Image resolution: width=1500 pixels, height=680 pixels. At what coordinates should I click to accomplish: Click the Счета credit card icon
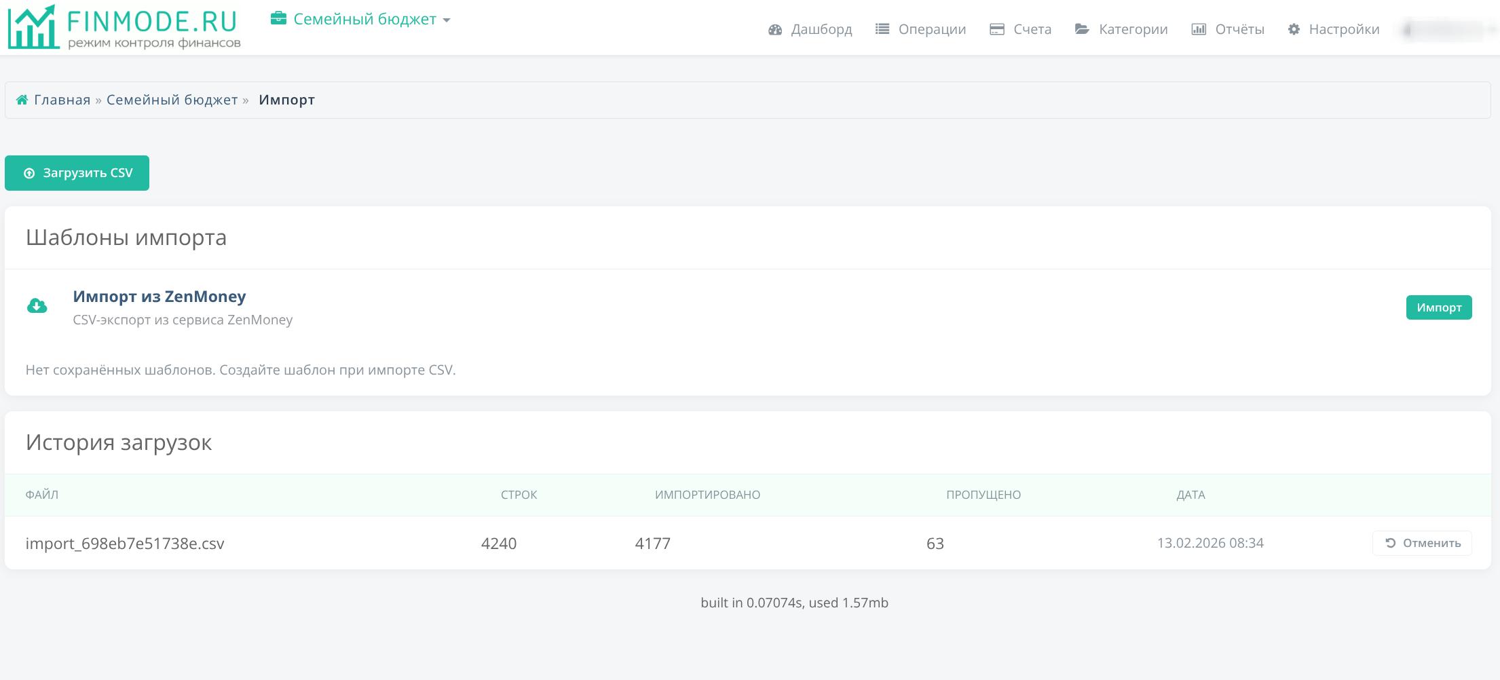coord(996,29)
